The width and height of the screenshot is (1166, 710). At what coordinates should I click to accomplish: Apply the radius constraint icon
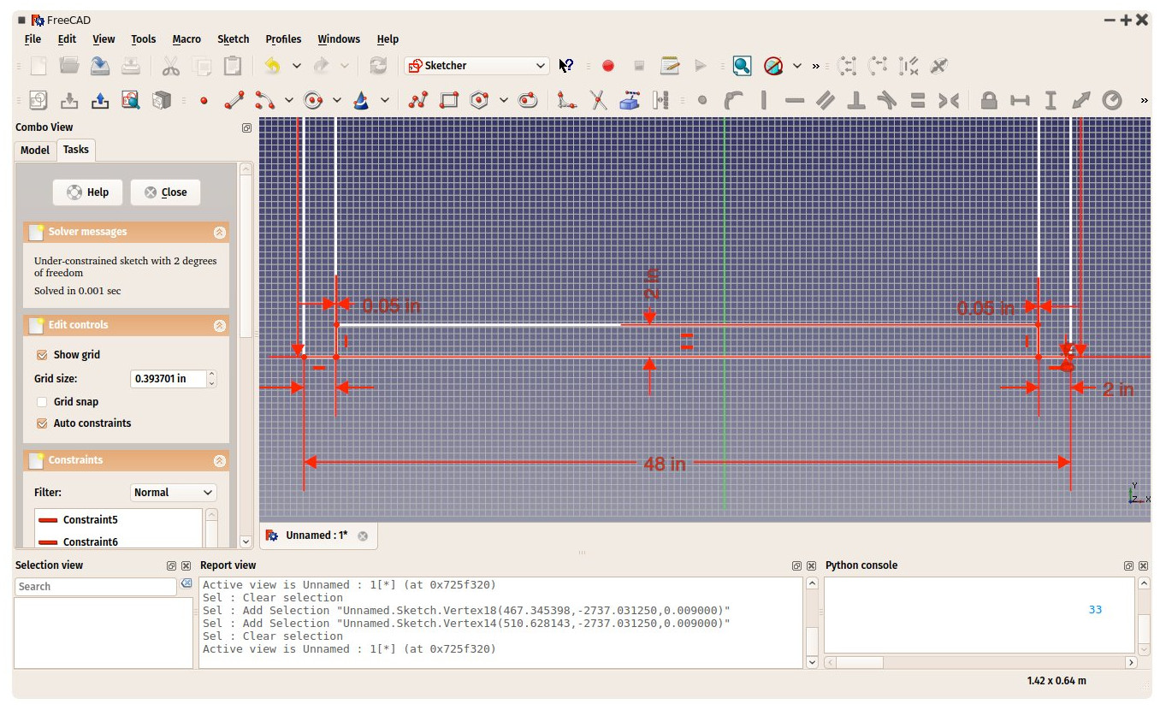[x=1112, y=101]
